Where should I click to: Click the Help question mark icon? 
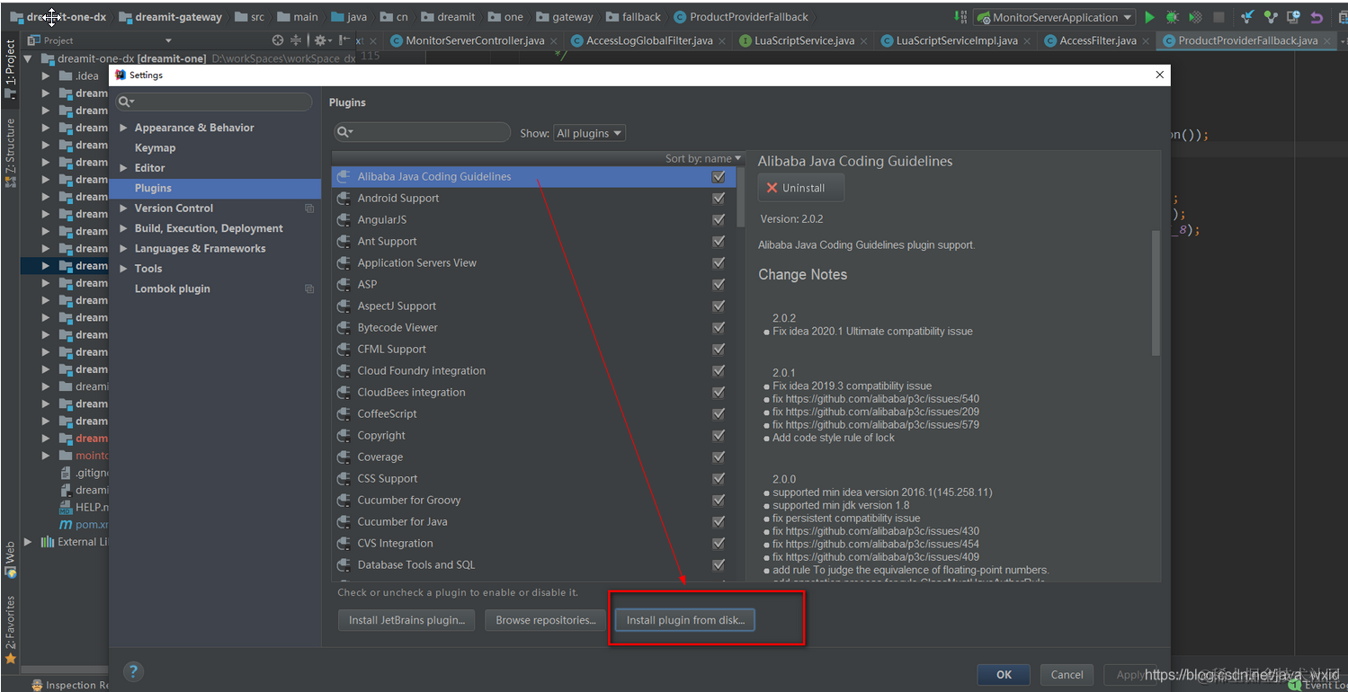133,671
